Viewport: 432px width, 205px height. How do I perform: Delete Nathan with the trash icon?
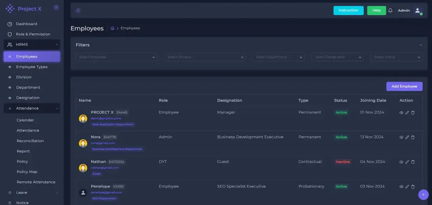point(413,162)
